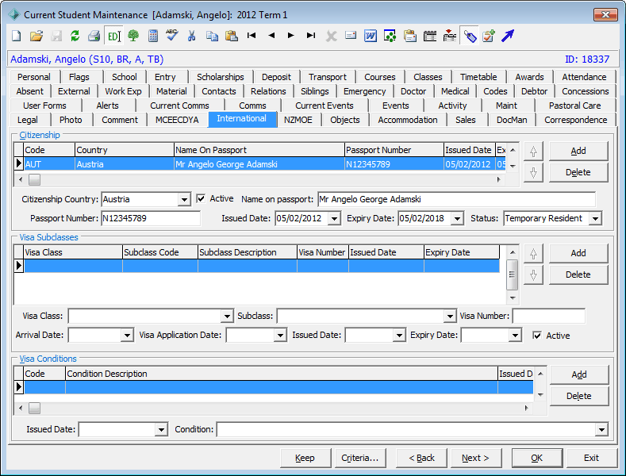
Task: Open the Medical tab
Action: pos(455,91)
